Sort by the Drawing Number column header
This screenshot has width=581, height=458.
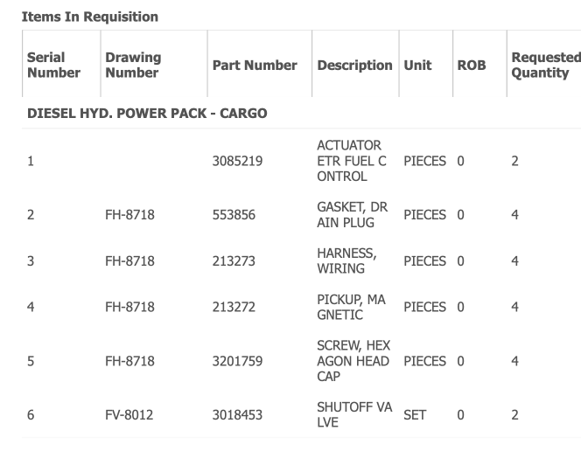click(x=133, y=65)
